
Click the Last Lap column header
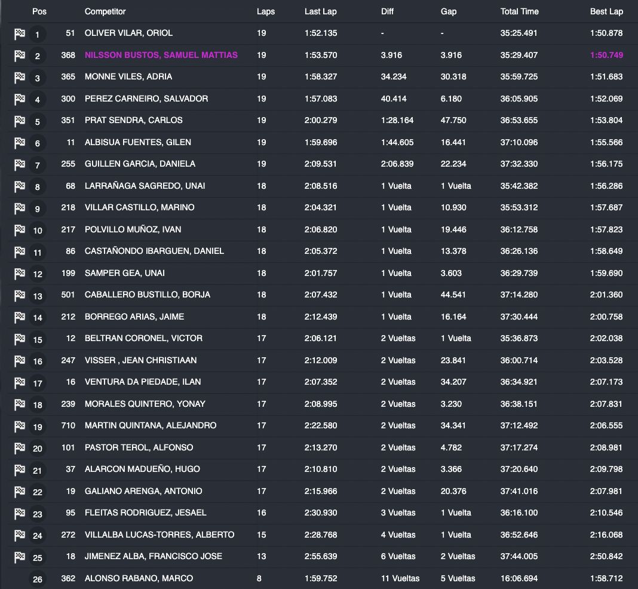point(321,11)
